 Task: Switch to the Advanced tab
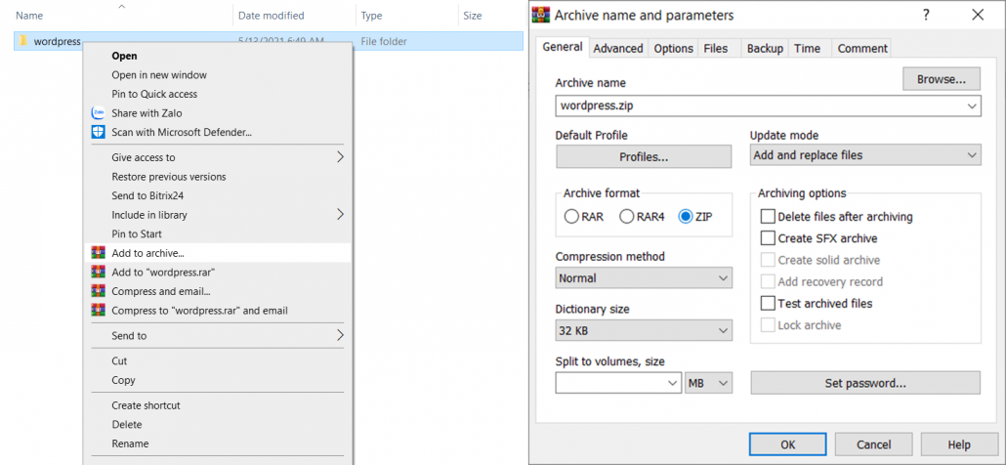pos(618,48)
